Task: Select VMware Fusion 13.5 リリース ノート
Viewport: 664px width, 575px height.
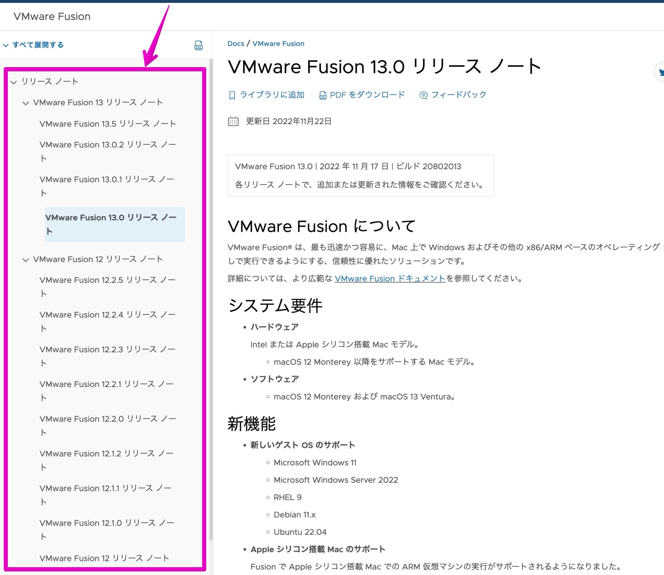Action: click(108, 124)
